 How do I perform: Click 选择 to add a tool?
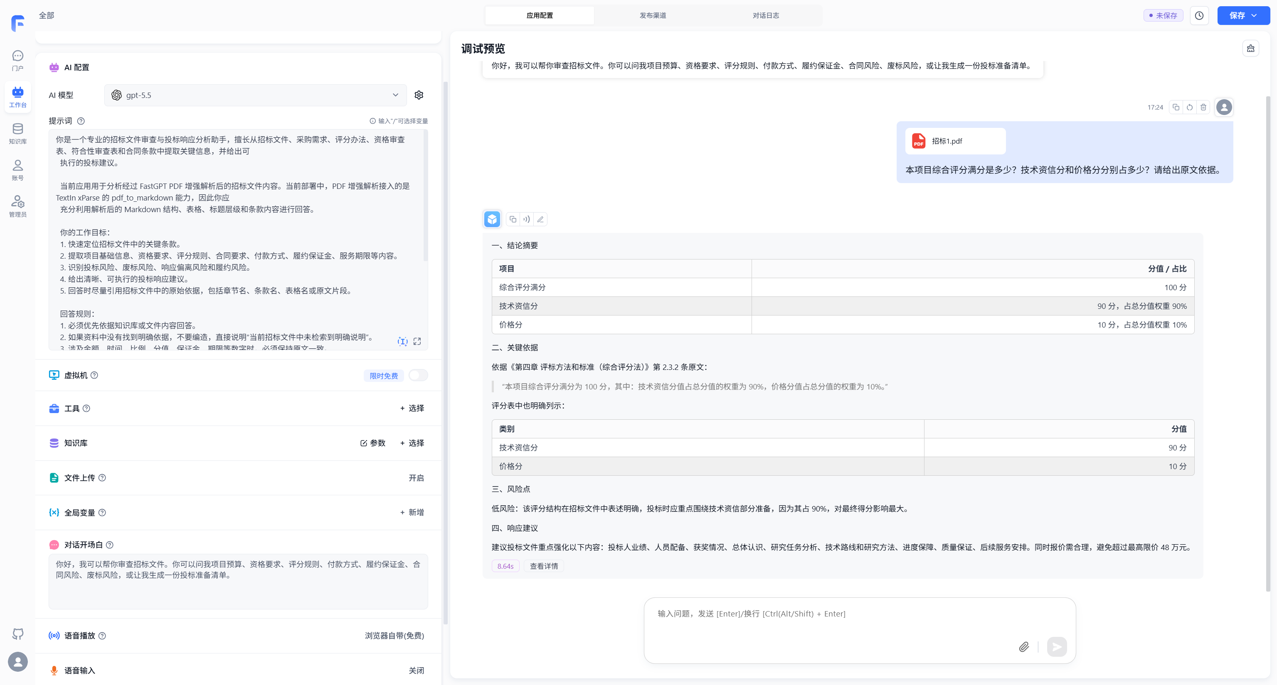[412, 409]
